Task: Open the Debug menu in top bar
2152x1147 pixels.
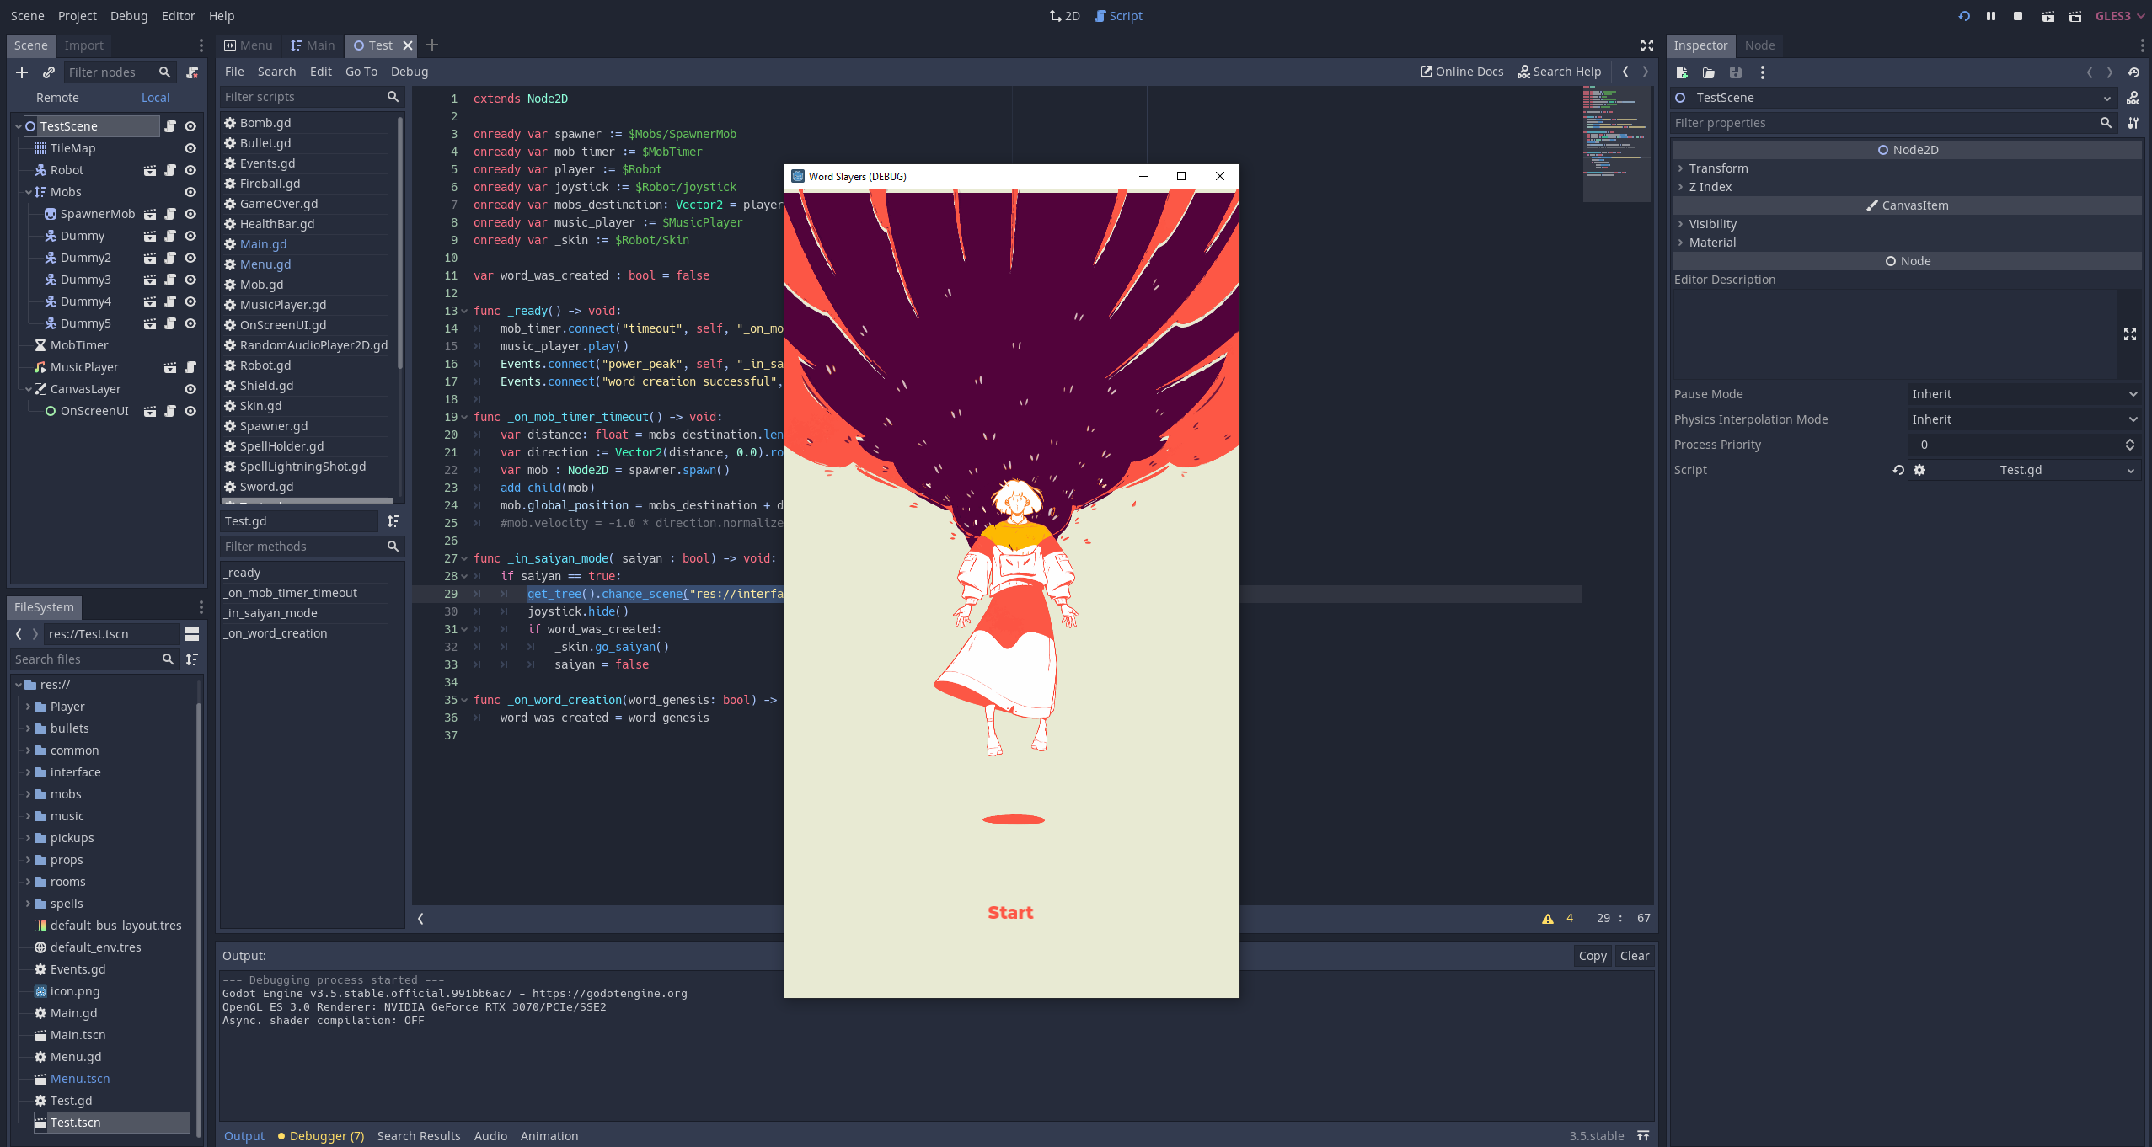Action: 128,16
